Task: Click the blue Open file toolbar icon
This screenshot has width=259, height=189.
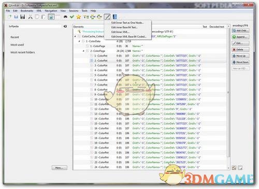Action: coord(16,17)
